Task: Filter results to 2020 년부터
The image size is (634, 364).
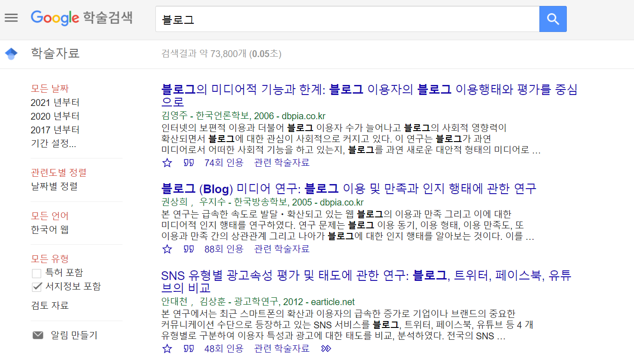Action: click(x=55, y=116)
